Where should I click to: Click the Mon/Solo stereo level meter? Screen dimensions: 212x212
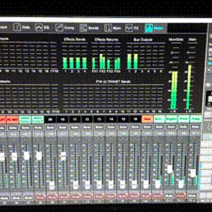pos(174,90)
